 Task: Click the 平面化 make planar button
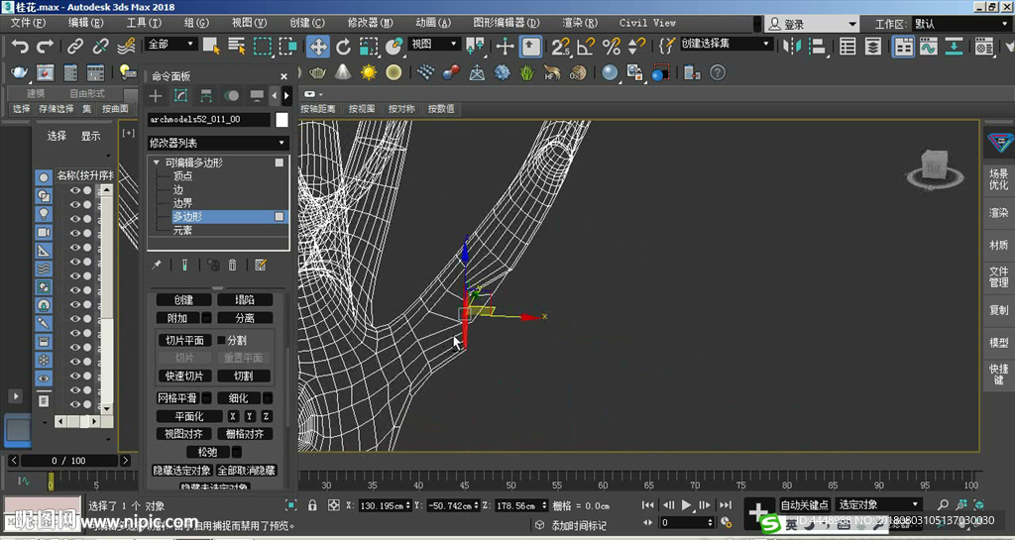[x=189, y=416]
